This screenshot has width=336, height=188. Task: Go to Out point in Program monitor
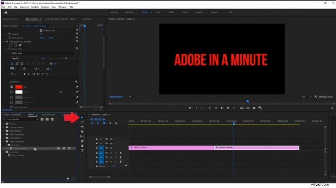pos(234,108)
